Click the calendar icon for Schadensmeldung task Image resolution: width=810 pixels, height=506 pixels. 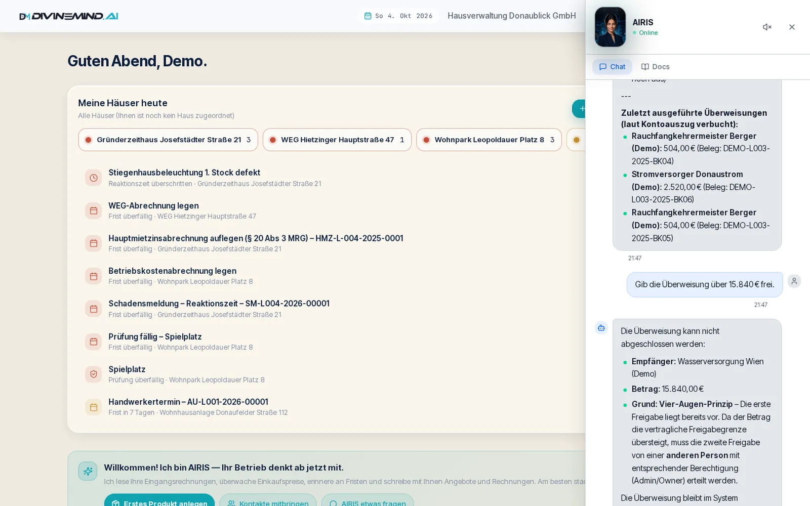(94, 309)
